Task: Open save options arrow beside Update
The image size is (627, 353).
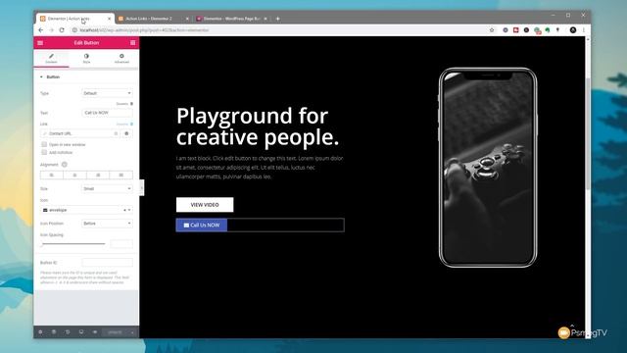Action: 132,332
